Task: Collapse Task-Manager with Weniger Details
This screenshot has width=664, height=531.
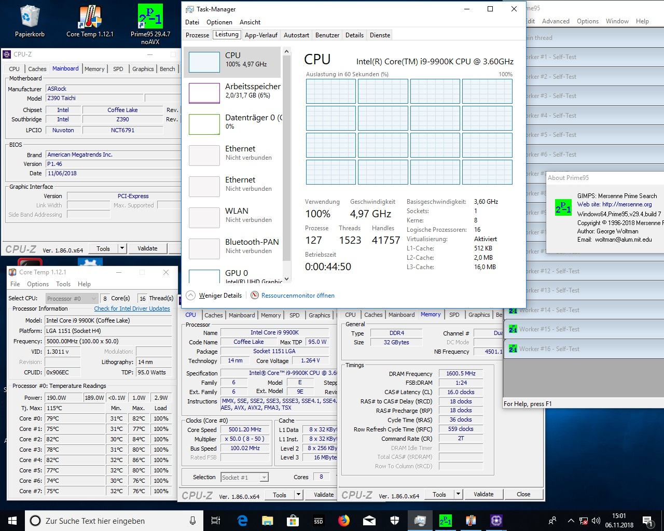Action: tap(214, 296)
